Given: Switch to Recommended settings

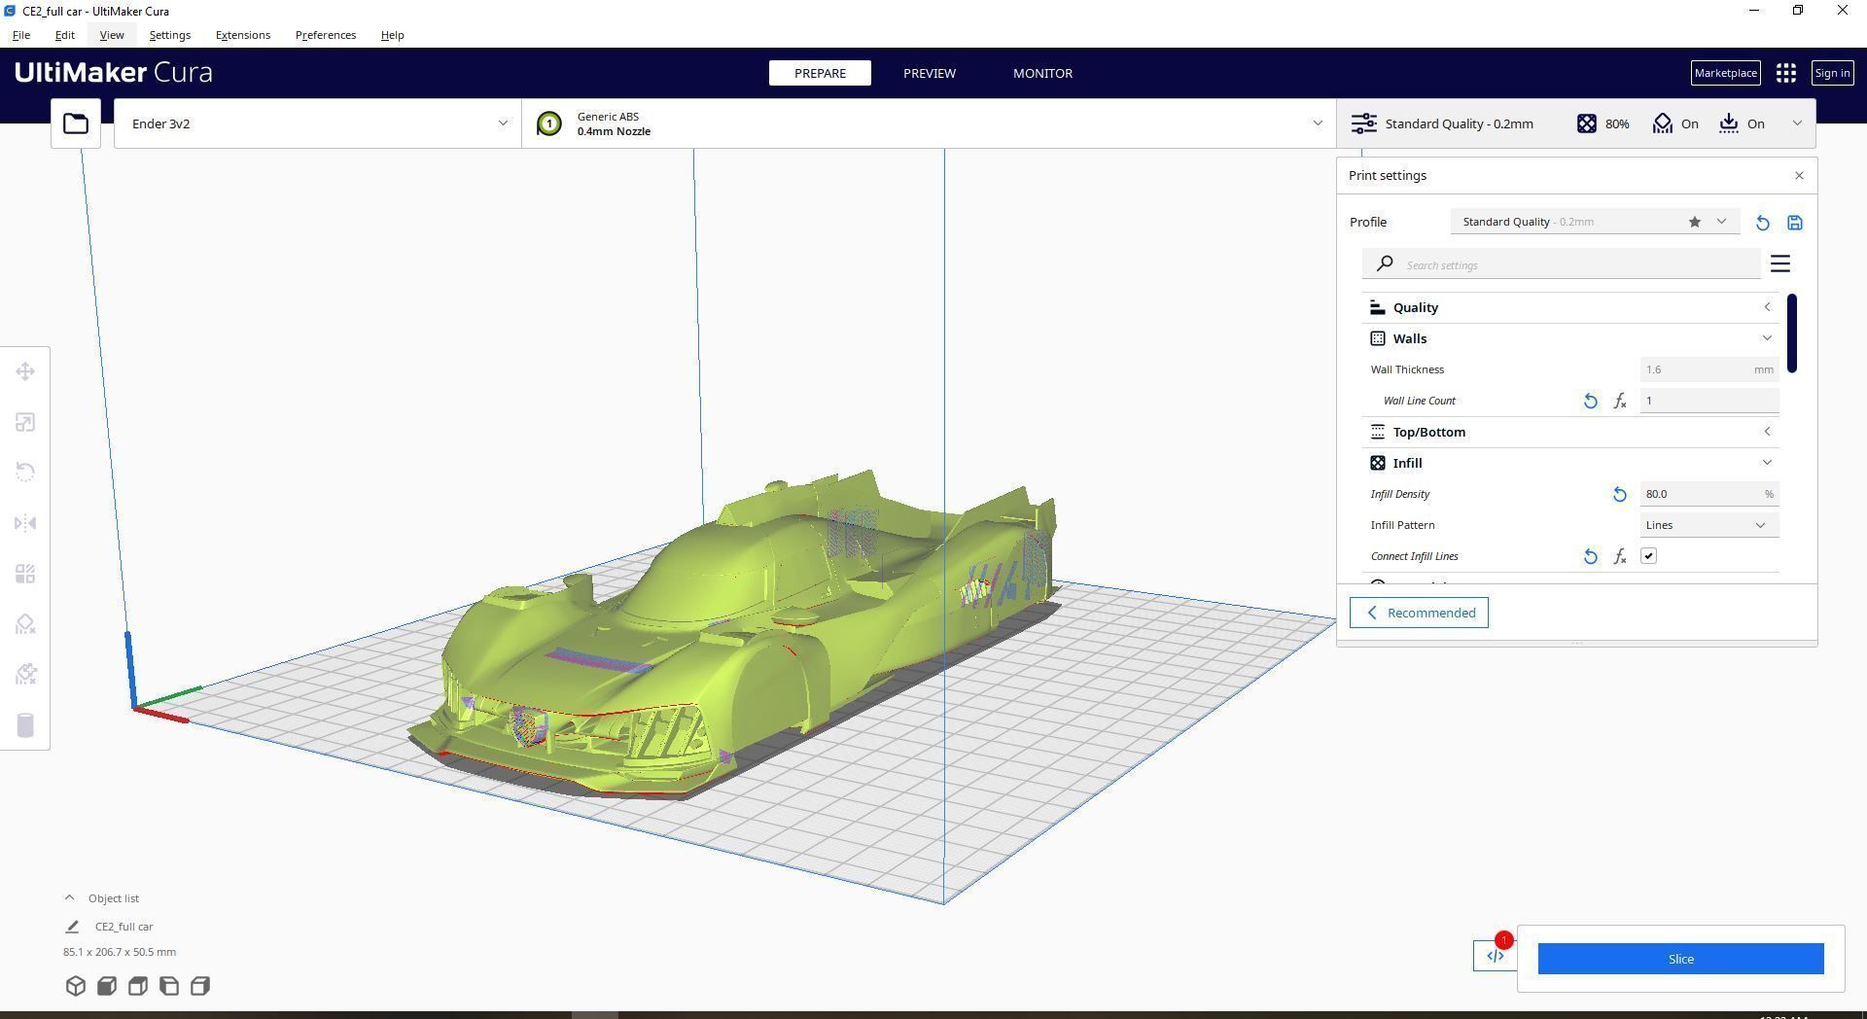Looking at the screenshot, I should (1419, 613).
